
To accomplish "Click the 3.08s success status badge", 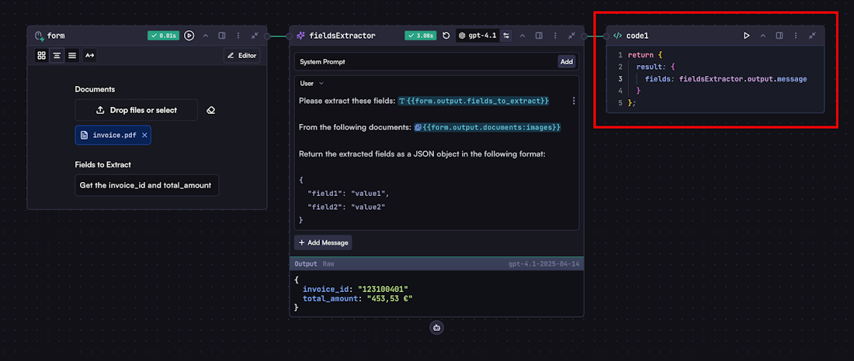I will 421,36.
